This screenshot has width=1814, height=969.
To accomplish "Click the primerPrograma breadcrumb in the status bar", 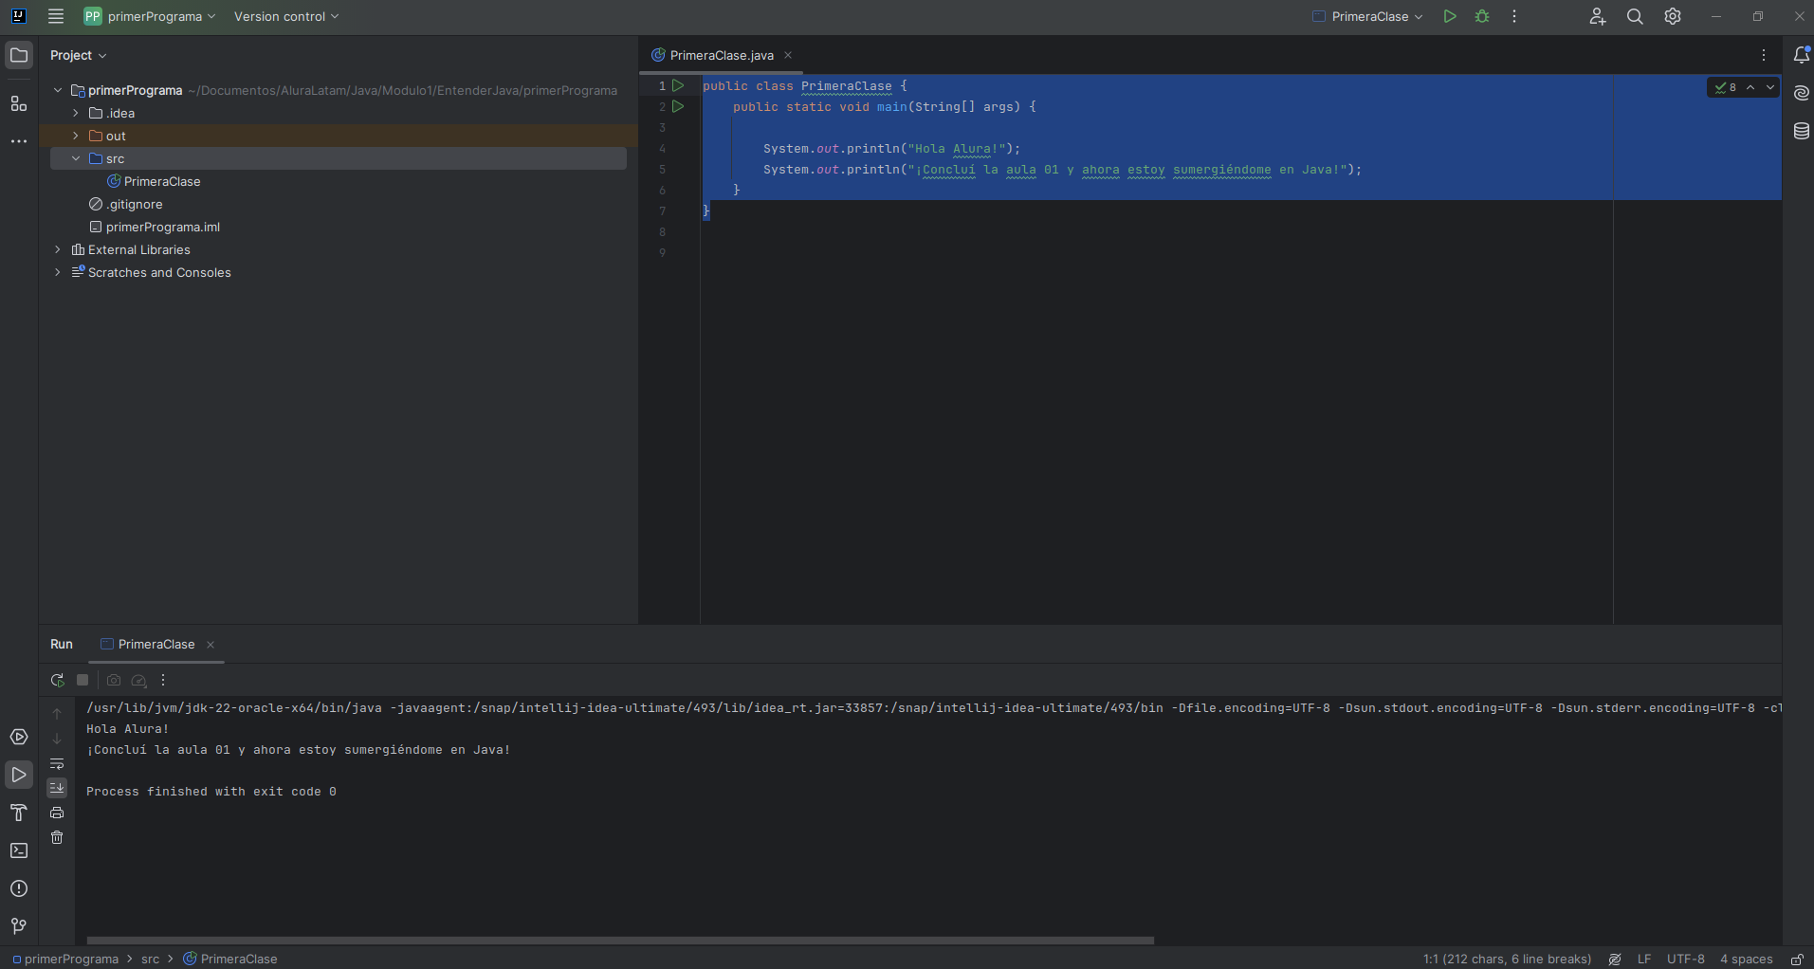I will (x=65, y=959).
